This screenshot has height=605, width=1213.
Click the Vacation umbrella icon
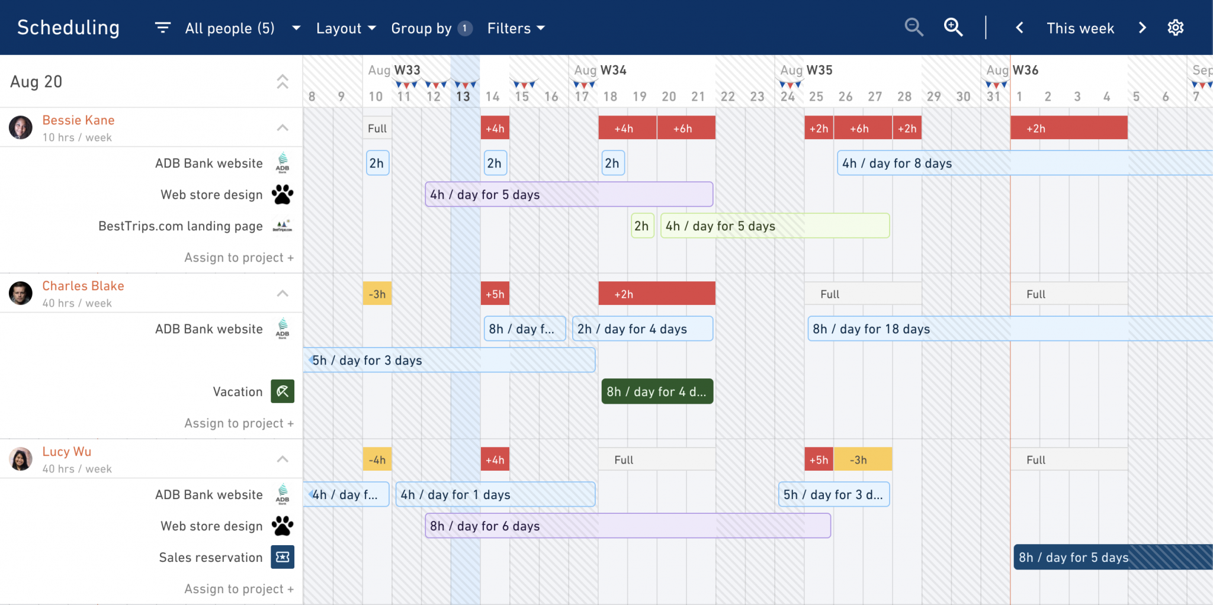(283, 391)
